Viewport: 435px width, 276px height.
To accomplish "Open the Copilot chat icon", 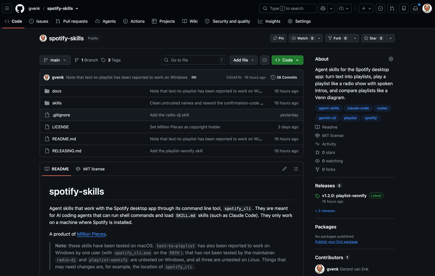I will (x=323, y=8).
